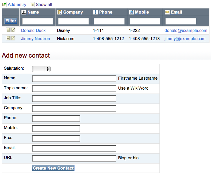Open the Salutation dropdown
This screenshot has height=175, width=211.
tap(41, 69)
